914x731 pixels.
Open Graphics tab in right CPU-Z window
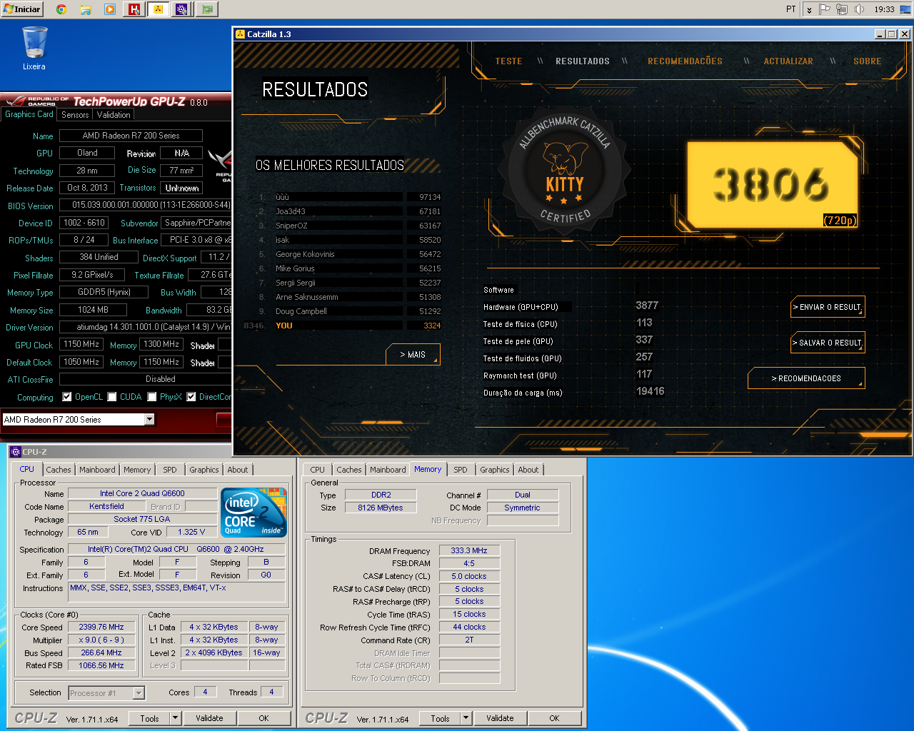(495, 470)
